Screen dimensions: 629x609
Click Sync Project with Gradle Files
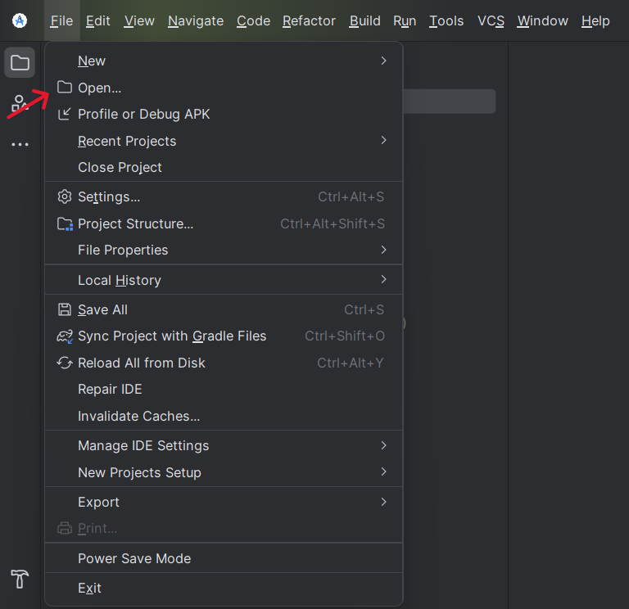(x=224, y=336)
